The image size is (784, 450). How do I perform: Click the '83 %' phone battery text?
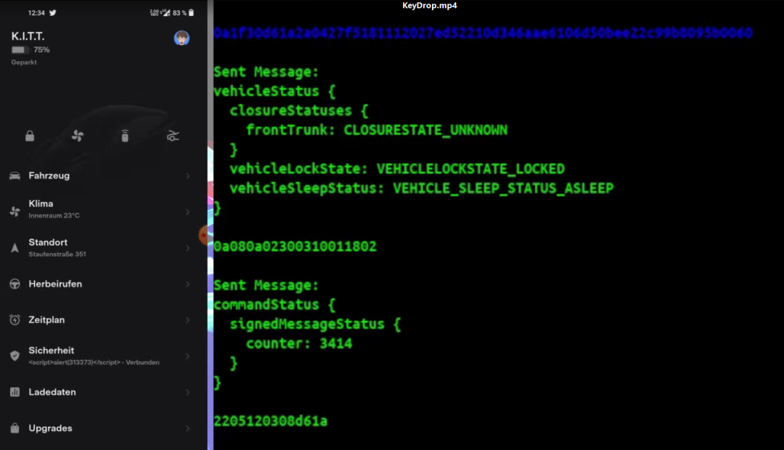[x=179, y=12]
